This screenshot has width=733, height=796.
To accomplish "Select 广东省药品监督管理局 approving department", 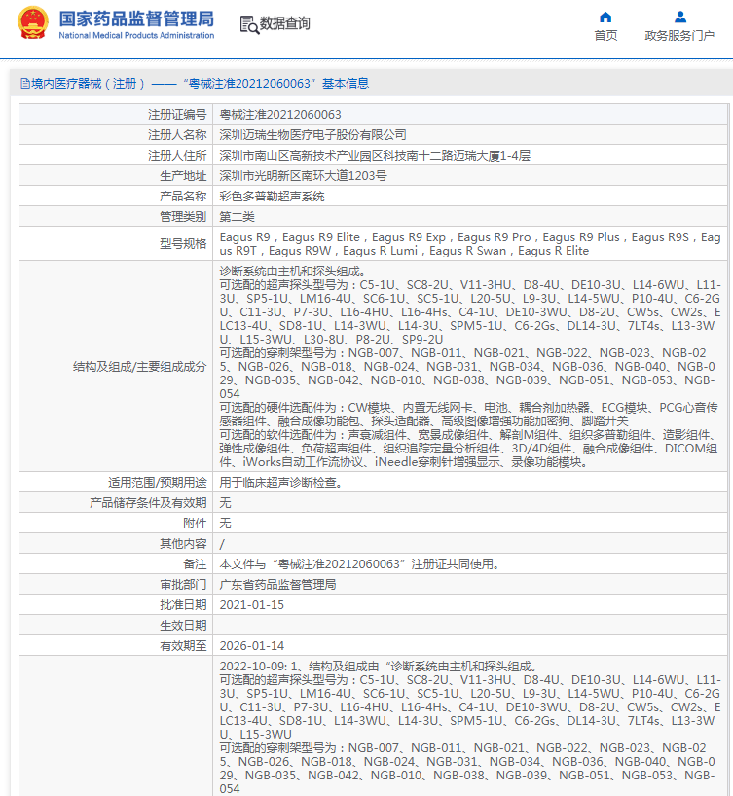I will [277, 584].
